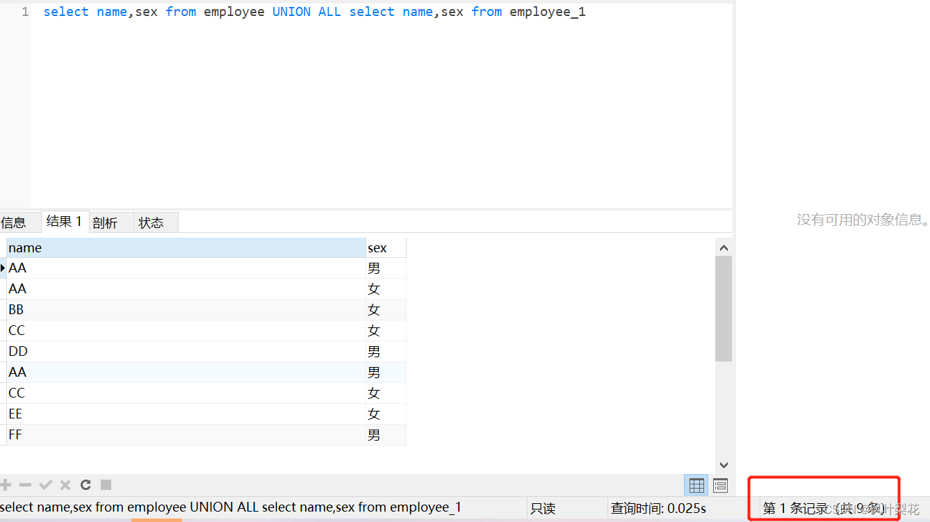930x522 pixels.
Task: Select the EE name cell
Action: tap(186, 414)
